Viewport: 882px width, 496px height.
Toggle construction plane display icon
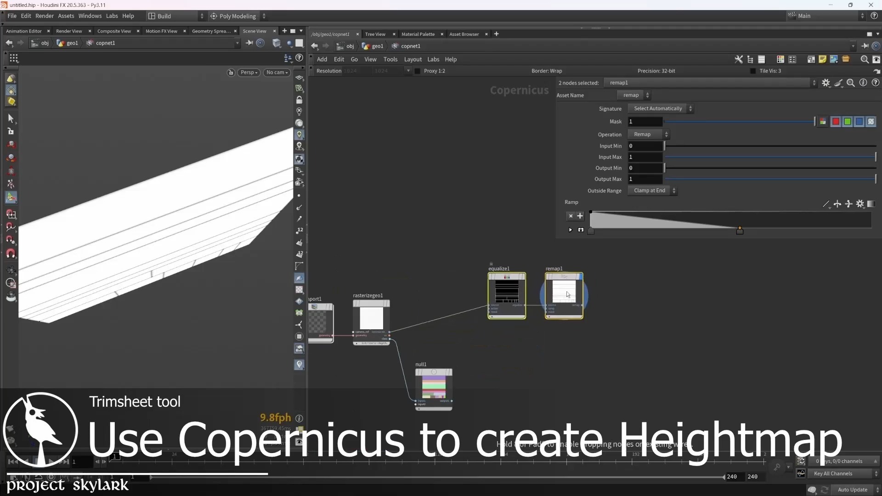(x=300, y=78)
